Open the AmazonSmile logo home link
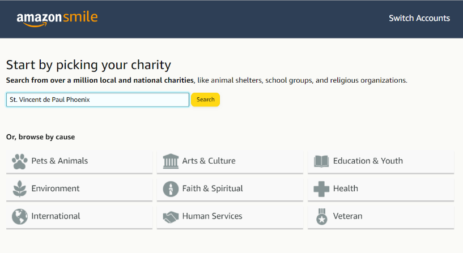Image resolution: width=463 pixels, height=253 pixels. pyautogui.click(x=57, y=19)
